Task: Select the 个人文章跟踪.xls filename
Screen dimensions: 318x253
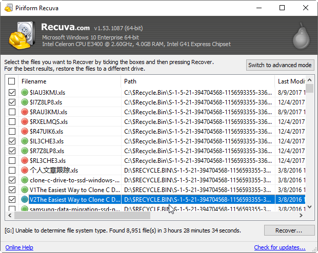Action: tap(54, 171)
